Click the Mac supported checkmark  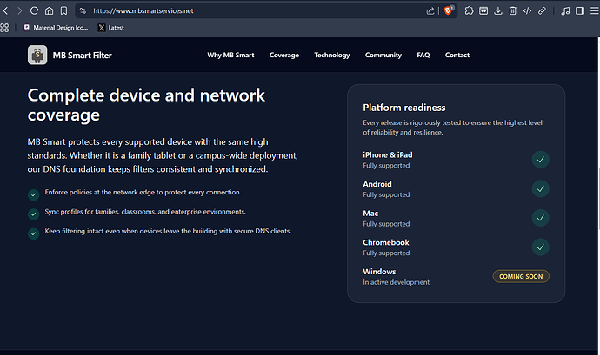[x=540, y=218]
